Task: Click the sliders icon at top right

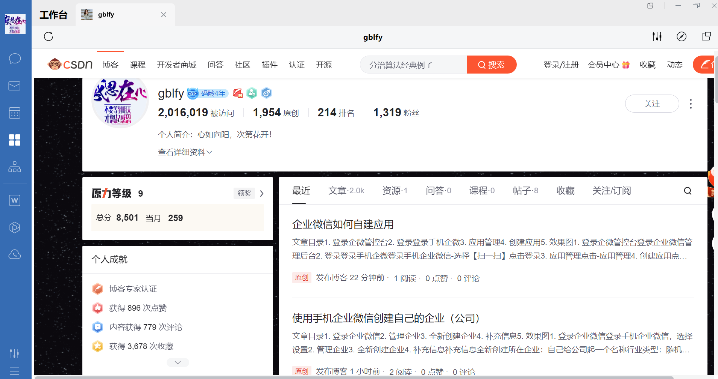Action: [657, 37]
